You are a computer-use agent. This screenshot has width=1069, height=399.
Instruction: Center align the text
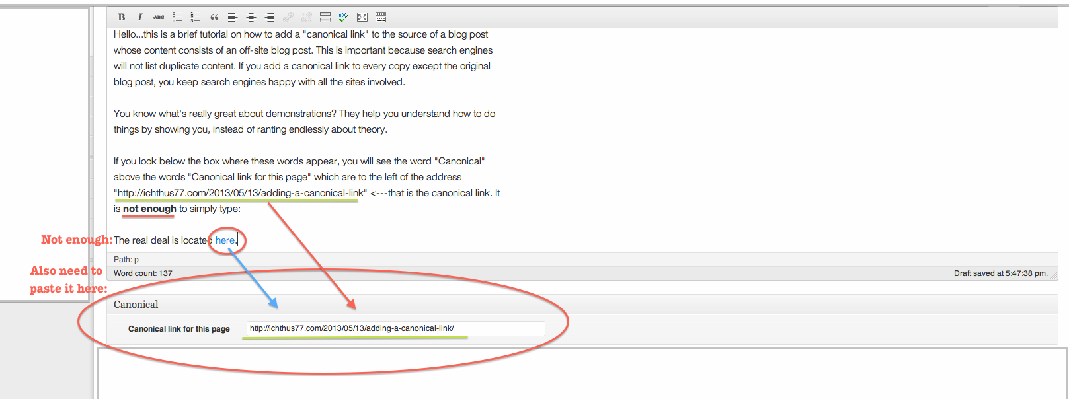(x=251, y=17)
